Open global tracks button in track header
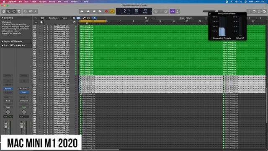This screenshot has height=151, width=268. click(75, 22)
